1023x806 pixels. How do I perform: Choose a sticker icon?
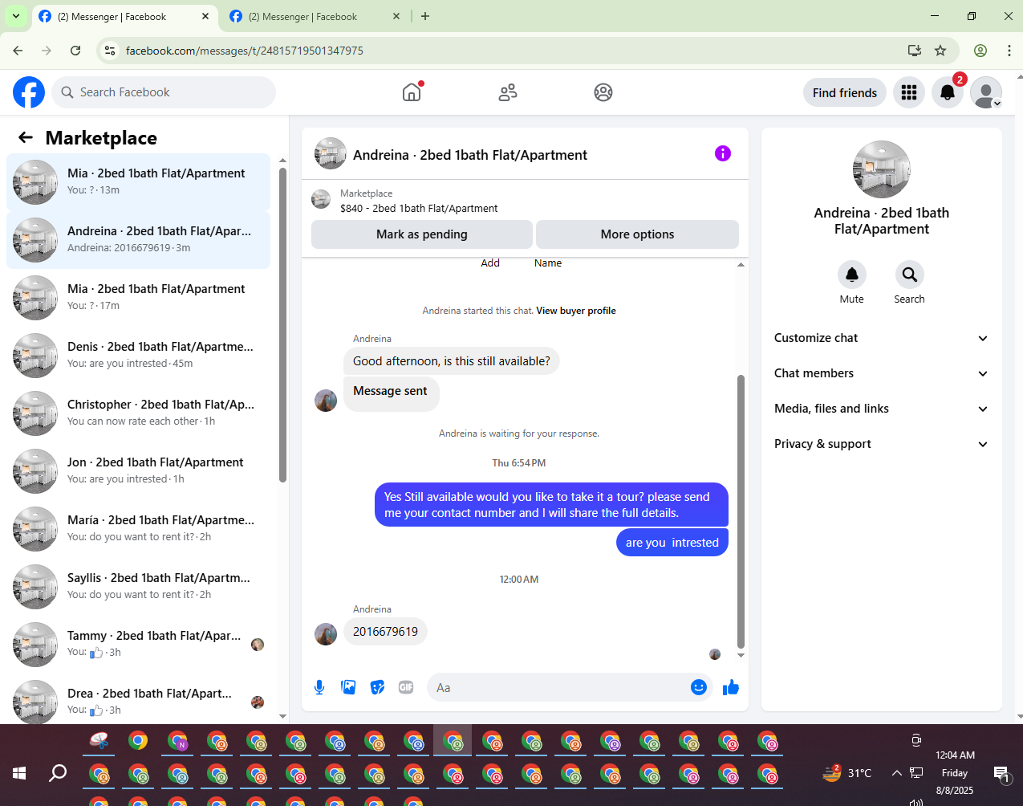pos(377,687)
